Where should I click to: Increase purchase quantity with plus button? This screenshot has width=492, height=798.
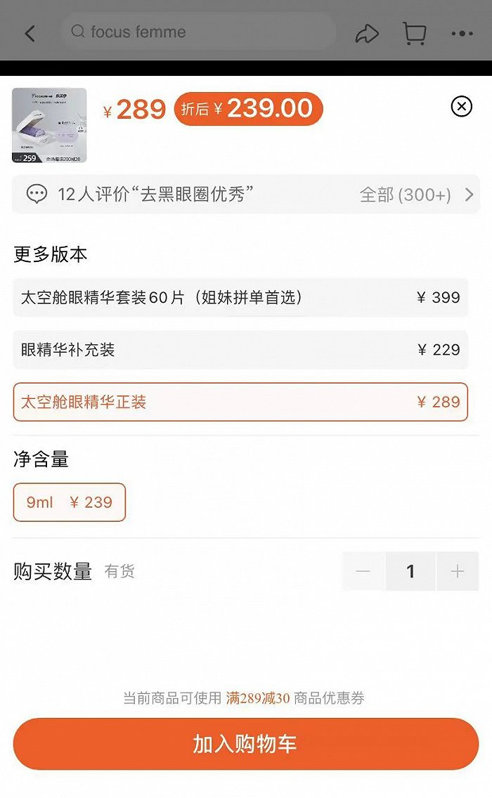pos(458,571)
